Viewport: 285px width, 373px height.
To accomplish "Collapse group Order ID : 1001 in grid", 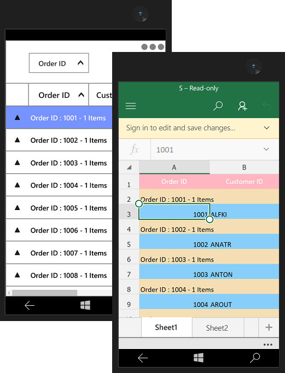I will [x=17, y=117].
